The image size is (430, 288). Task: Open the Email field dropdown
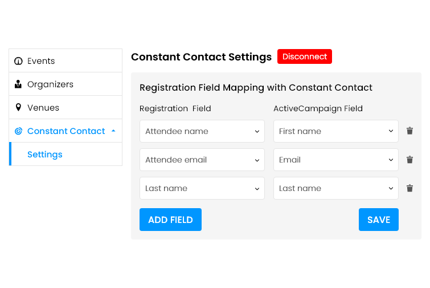pyautogui.click(x=336, y=160)
